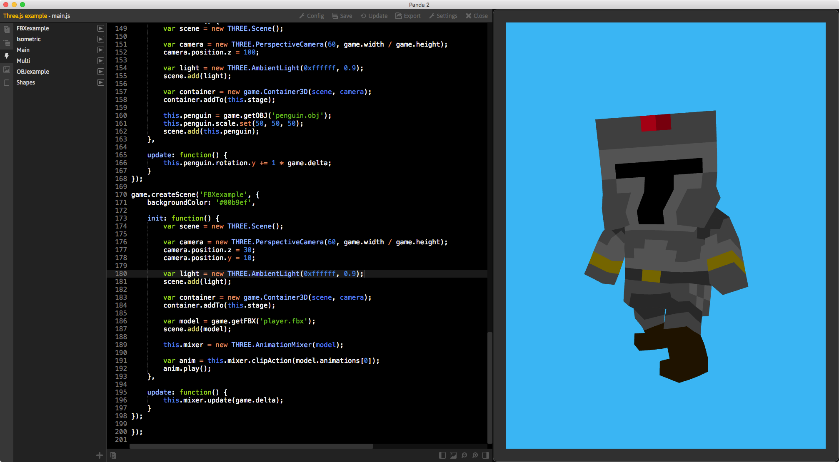
Task: Click the 'Three.js example' project title link
Action: [x=25, y=16]
